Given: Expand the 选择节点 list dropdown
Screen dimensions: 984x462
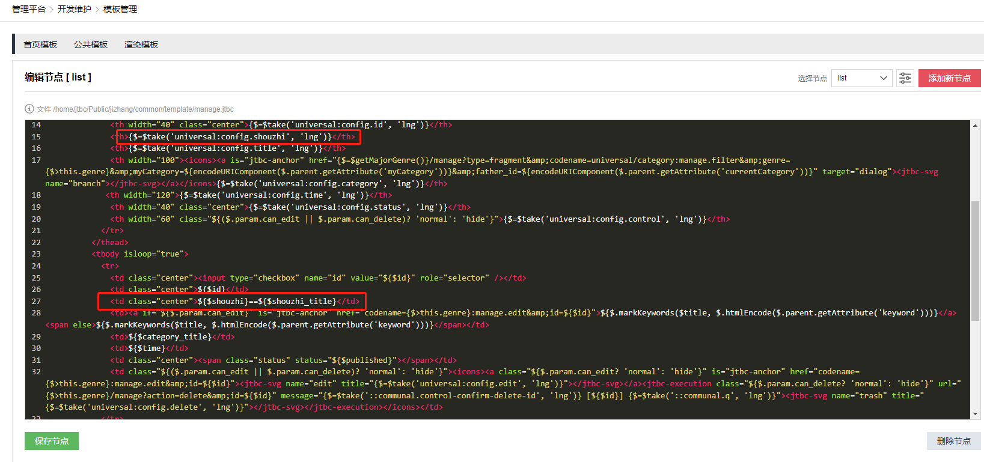Looking at the screenshot, I should tap(861, 78).
